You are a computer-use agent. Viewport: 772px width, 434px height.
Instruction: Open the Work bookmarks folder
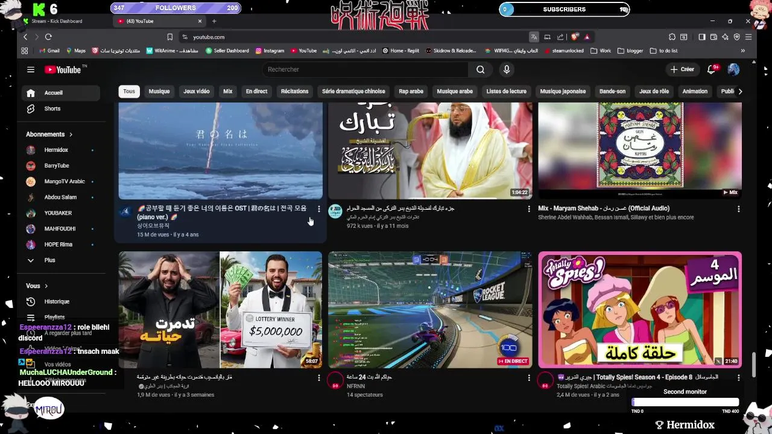click(601, 51)
